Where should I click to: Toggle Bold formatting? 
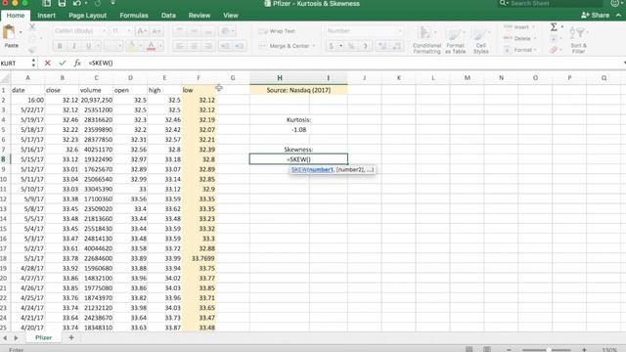[60, 46]
